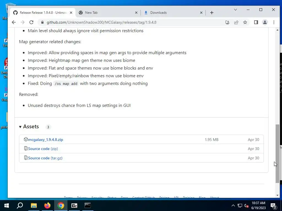Click the /os map add code text
Screen dimensions: 282x211
pos(66,84)
